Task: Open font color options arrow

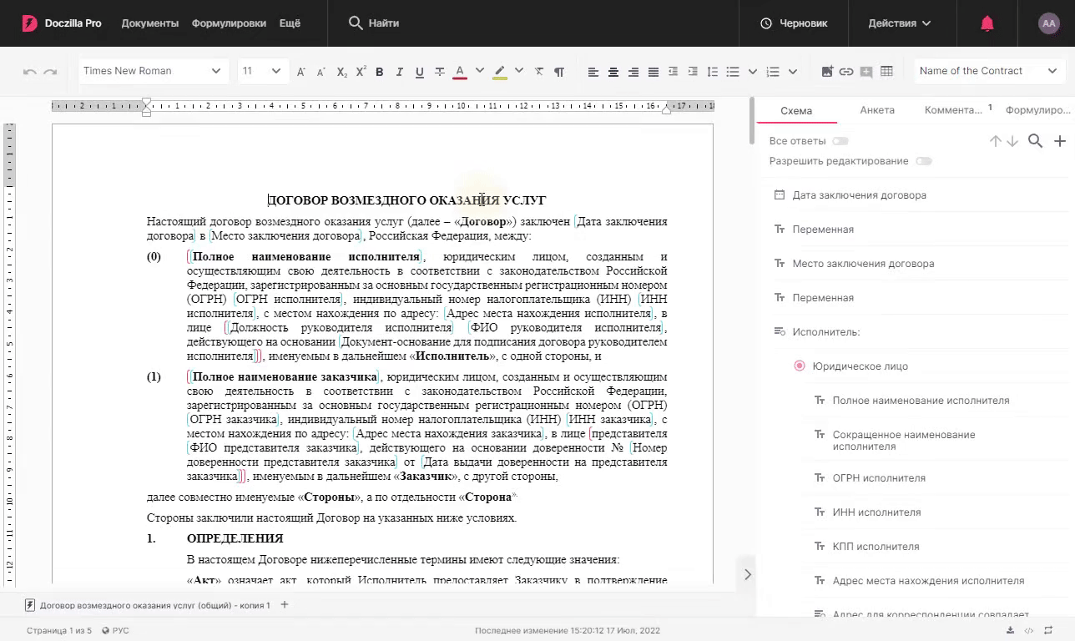Action: point(480,71)
